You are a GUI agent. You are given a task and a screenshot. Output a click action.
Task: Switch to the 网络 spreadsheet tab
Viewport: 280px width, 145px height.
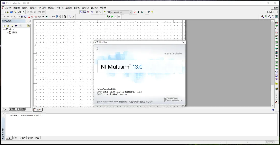point(15,138)
